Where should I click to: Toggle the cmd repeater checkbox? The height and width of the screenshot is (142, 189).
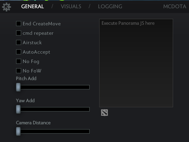click(x=19, y=33)
